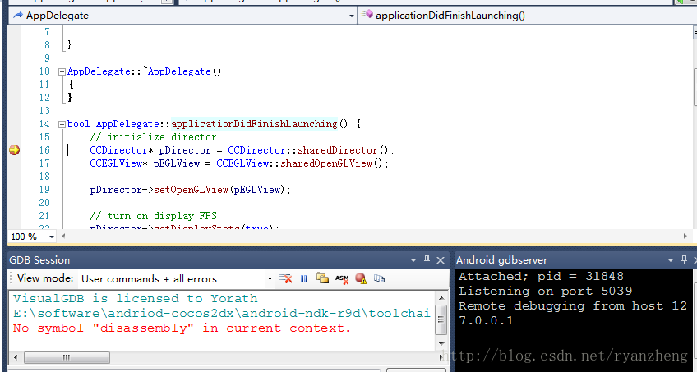This screenshot has width=697, height=372.
Task: Click the pEGLView variable declaration on line 17
Action: click(x=177, y=163)
